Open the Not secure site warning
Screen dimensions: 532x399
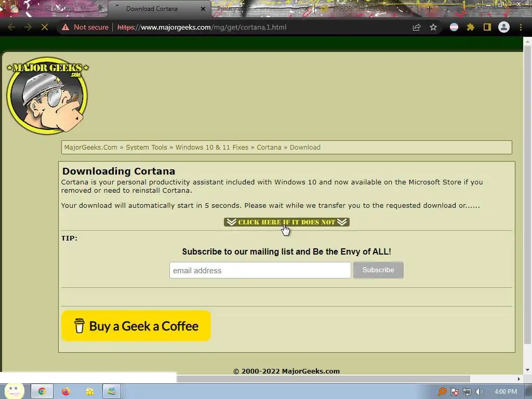[85, 27]
